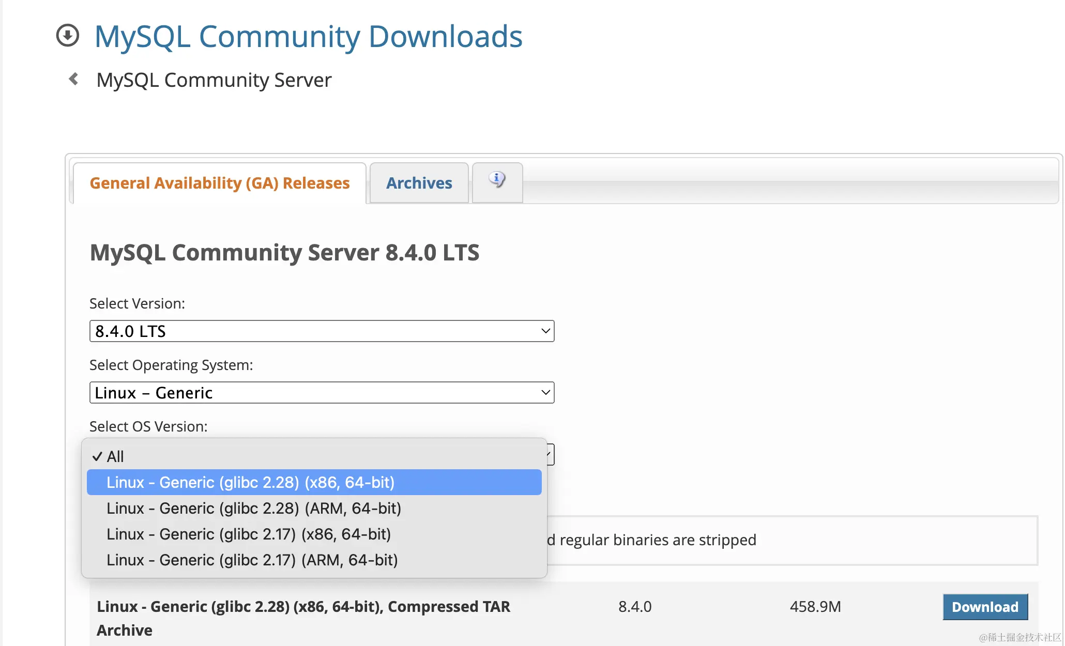Viewport: 1065px width, 646px height.
Task: Open the Select Version dropdown showing 8.4.0 LTS
Action: tap(322, 331)
